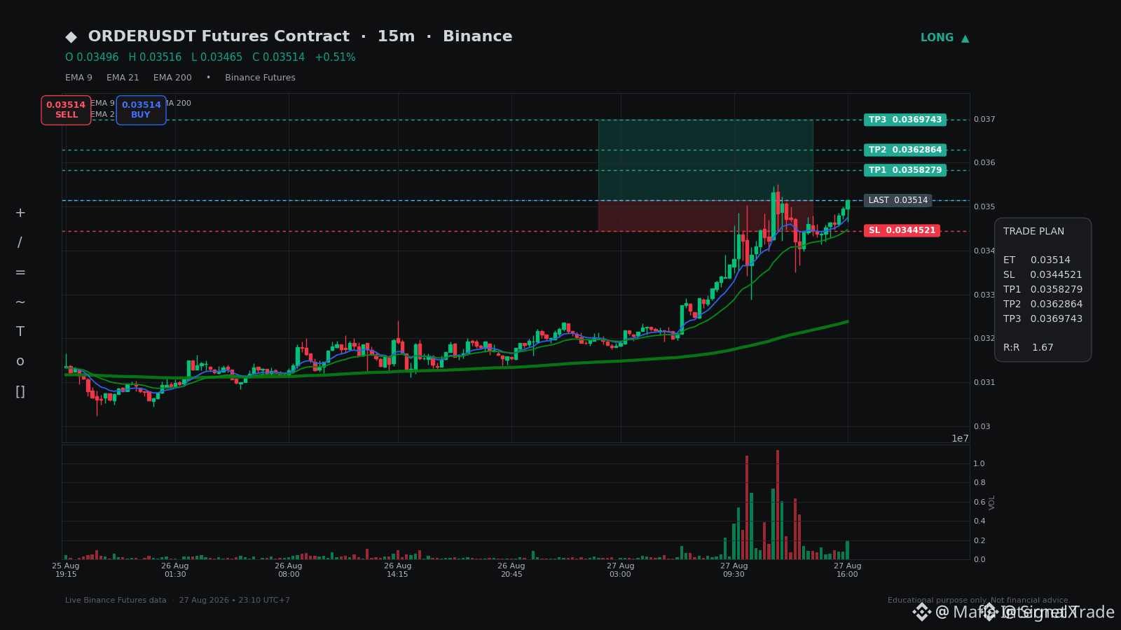
Task: Hit the red 0.03514 SELL button
Action: 66,110
